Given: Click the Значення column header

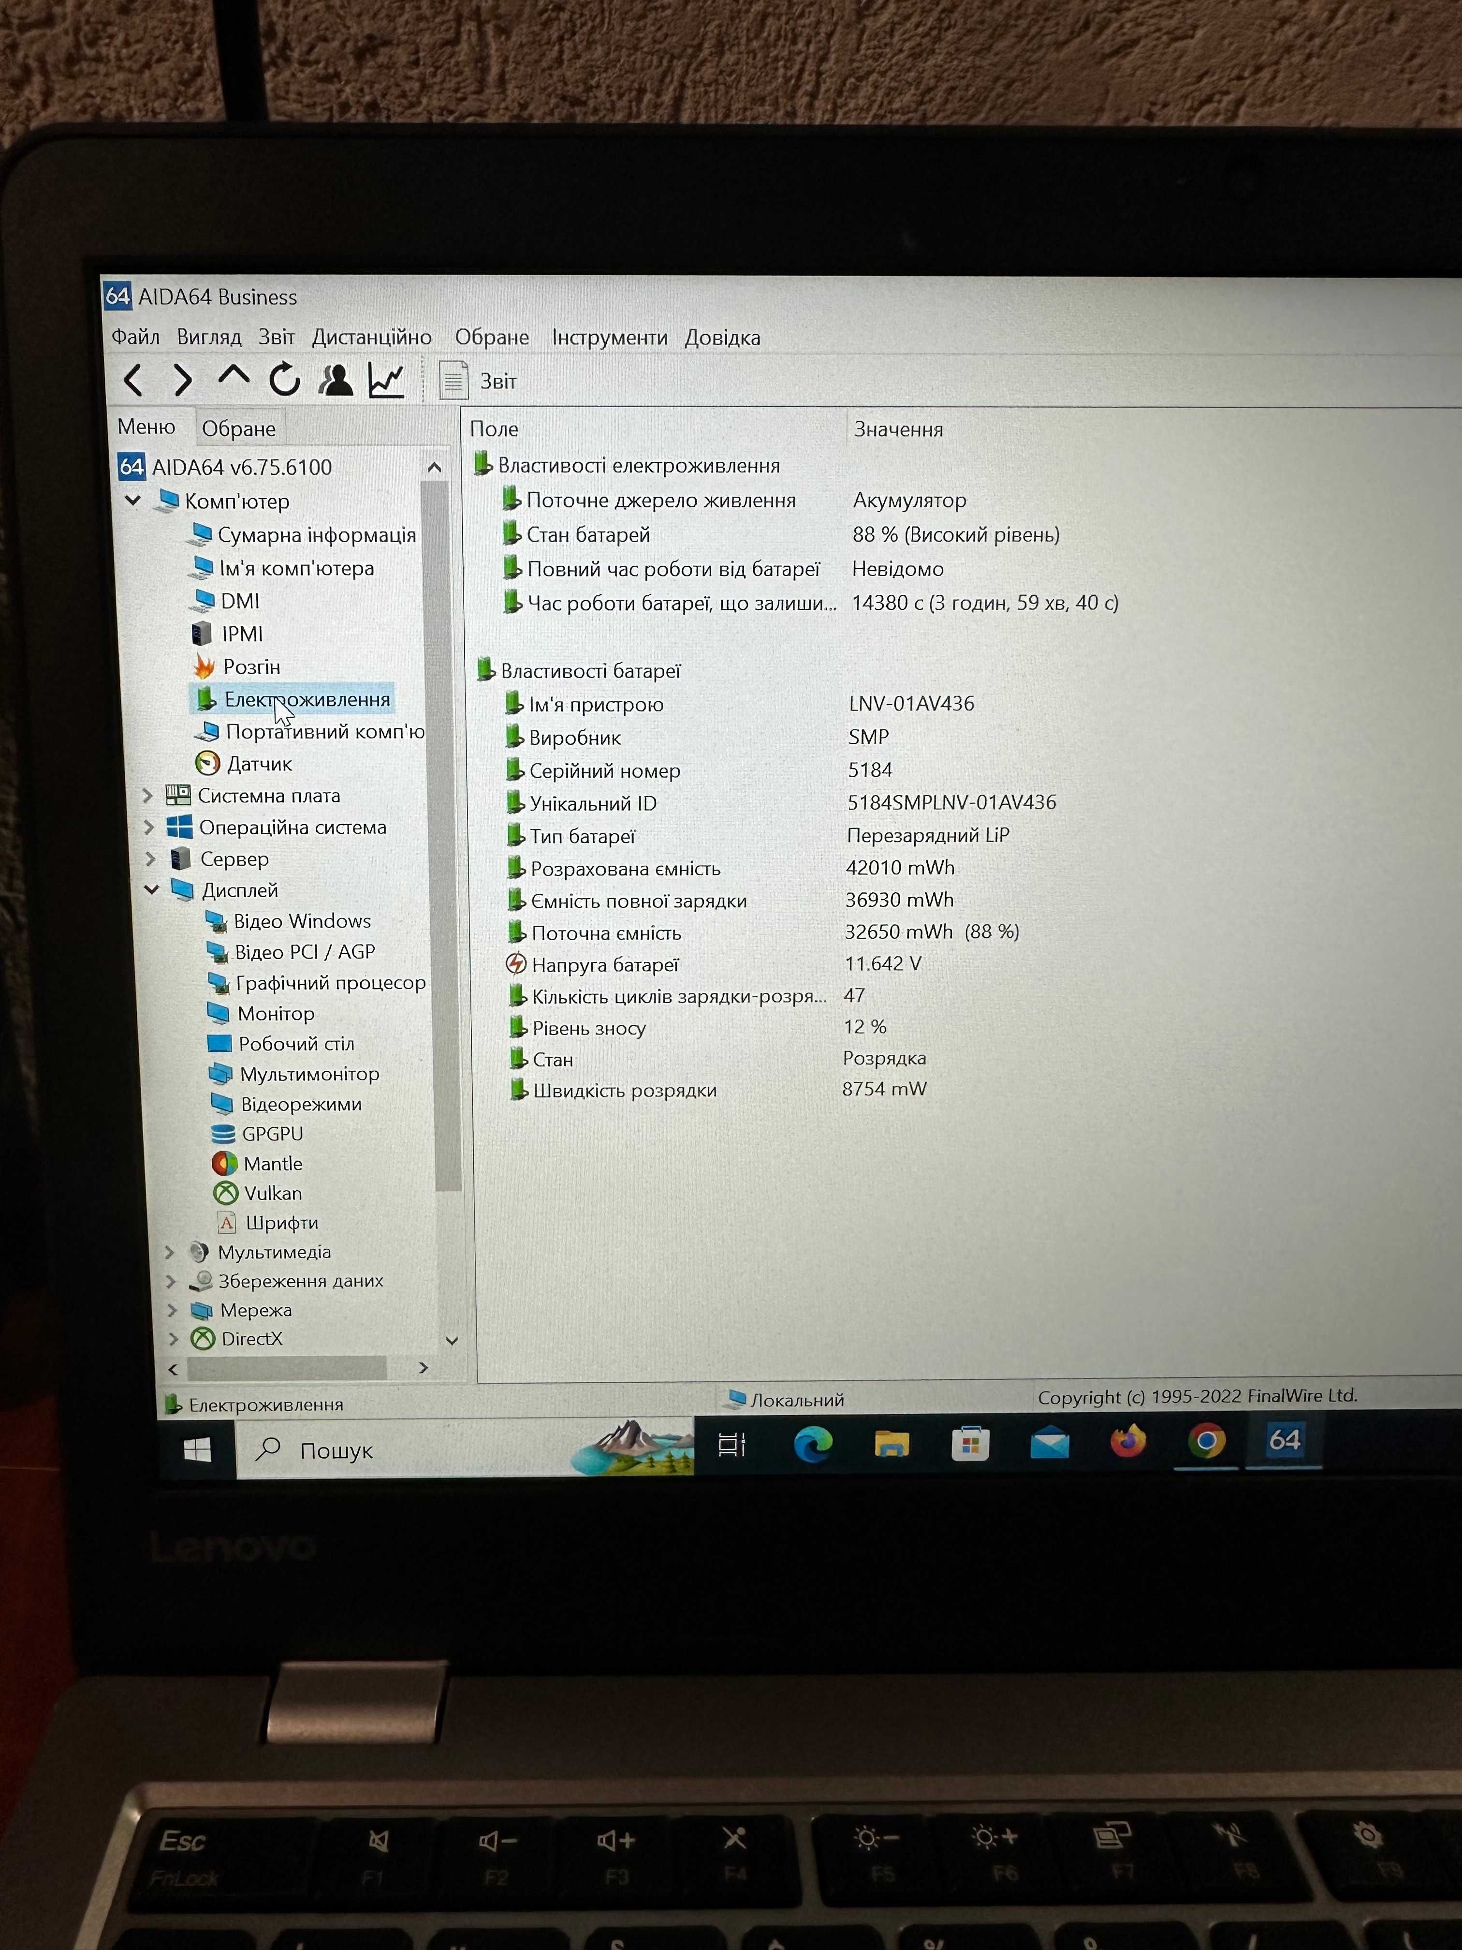Looking at the screenshot, I should pos(898,429).
